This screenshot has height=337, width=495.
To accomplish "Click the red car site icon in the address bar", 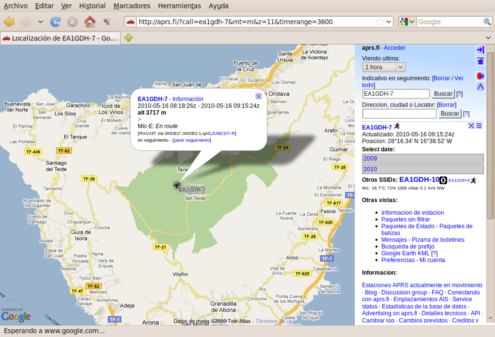I will 130,22.
